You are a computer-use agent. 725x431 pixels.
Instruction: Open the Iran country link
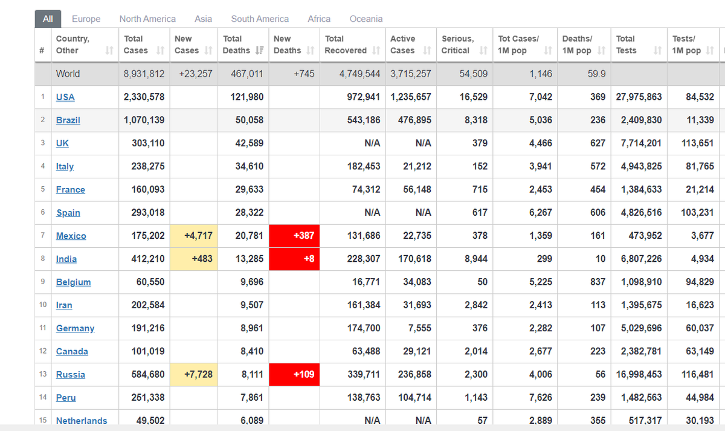click(64, 305)
